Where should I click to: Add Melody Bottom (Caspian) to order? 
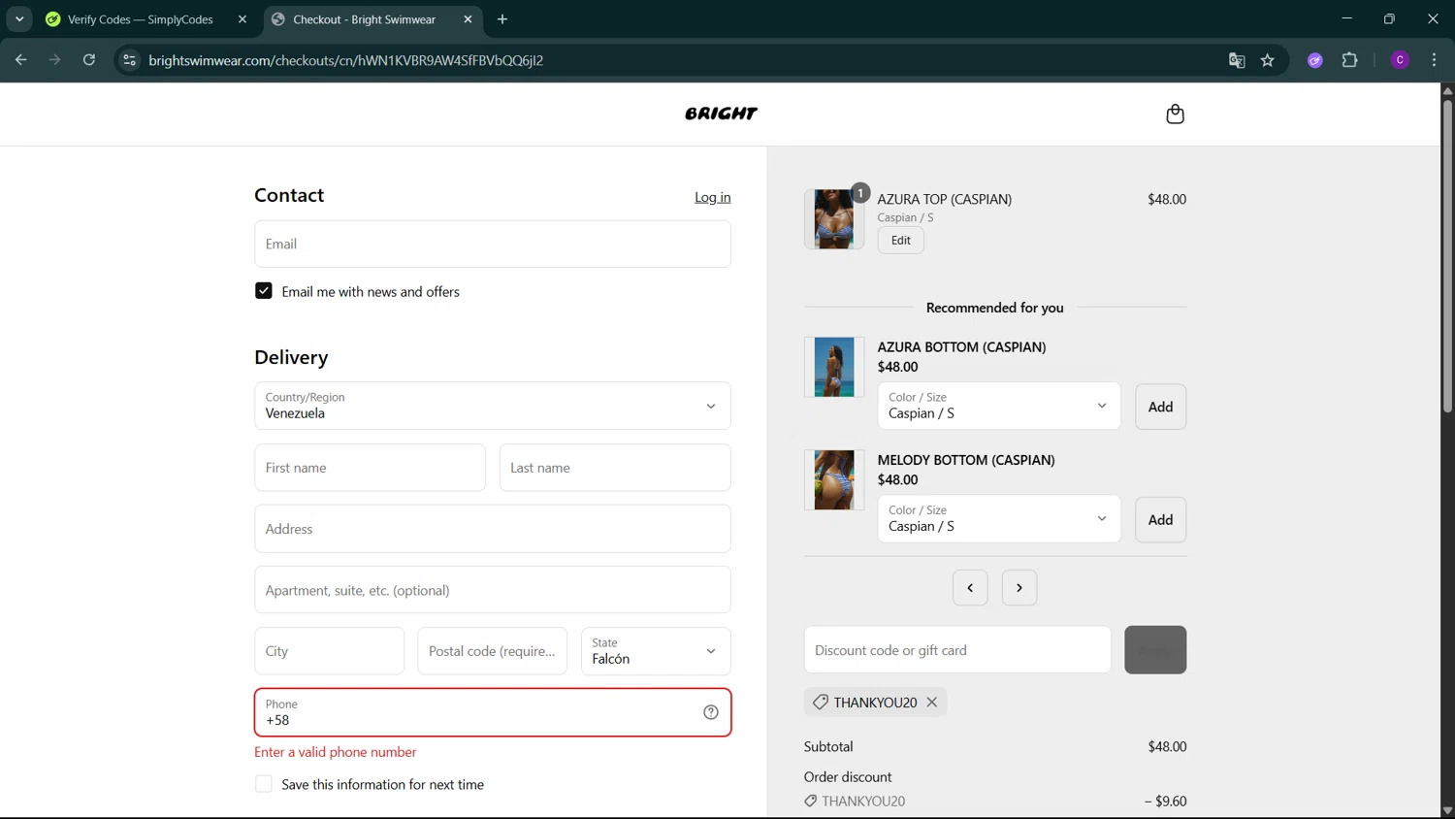pos(1161,520)
